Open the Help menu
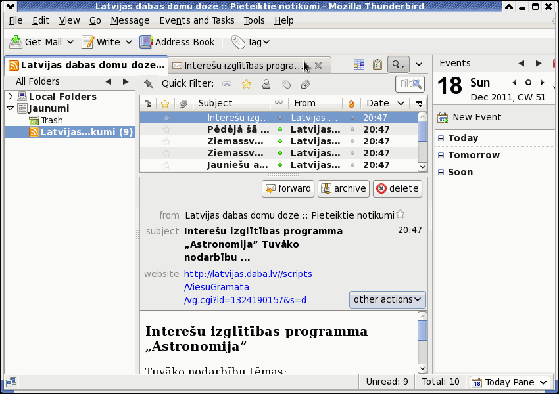559x394 pixels. tap(284, 20)
